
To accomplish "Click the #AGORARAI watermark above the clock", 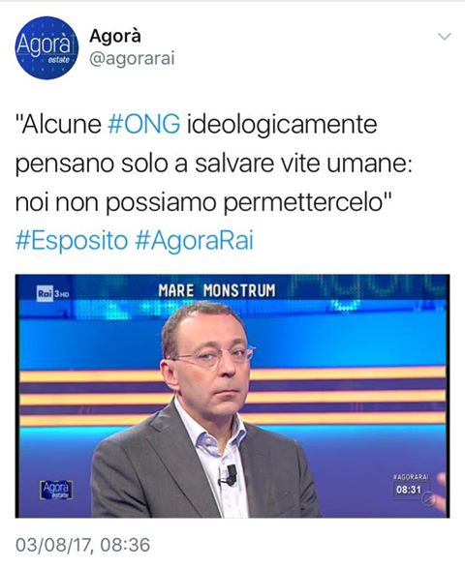I will [x=411, y=477].
